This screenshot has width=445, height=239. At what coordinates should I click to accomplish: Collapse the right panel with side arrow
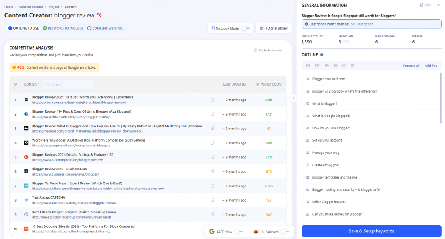click(x=293, y=98)
